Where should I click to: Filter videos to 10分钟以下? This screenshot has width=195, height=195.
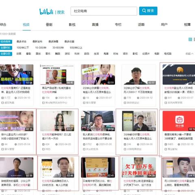click(x=23, y=48)
